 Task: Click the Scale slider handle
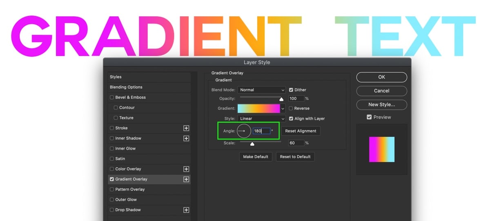[252, 144]
